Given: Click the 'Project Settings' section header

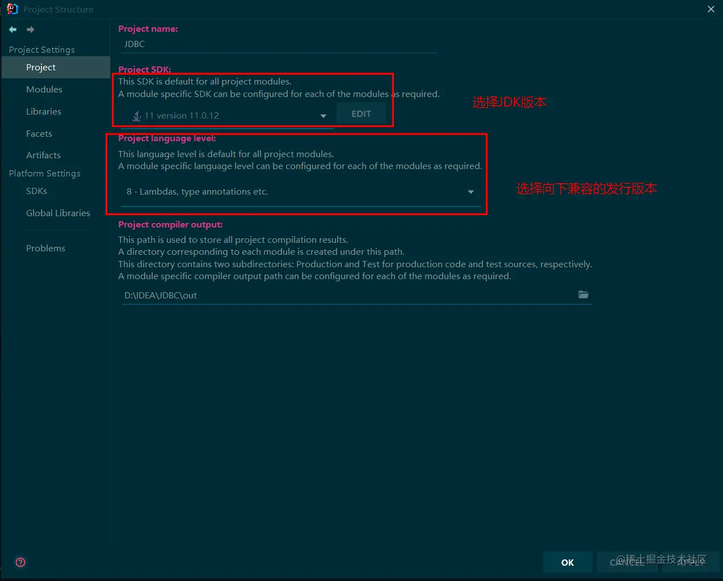Looking at the screenshot, I should 42,50.
